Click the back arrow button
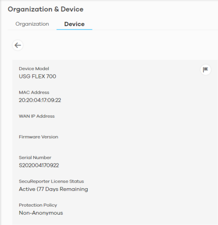This screenshot has width=218, height=225. point(18,45)
